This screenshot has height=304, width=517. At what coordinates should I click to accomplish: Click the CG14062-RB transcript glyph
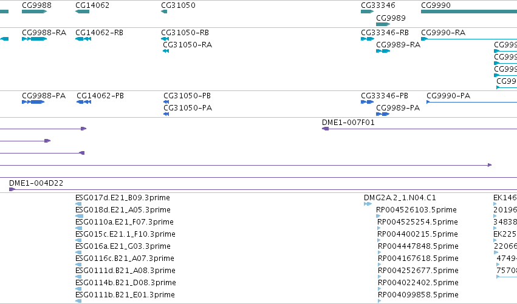tap(83, 39)
